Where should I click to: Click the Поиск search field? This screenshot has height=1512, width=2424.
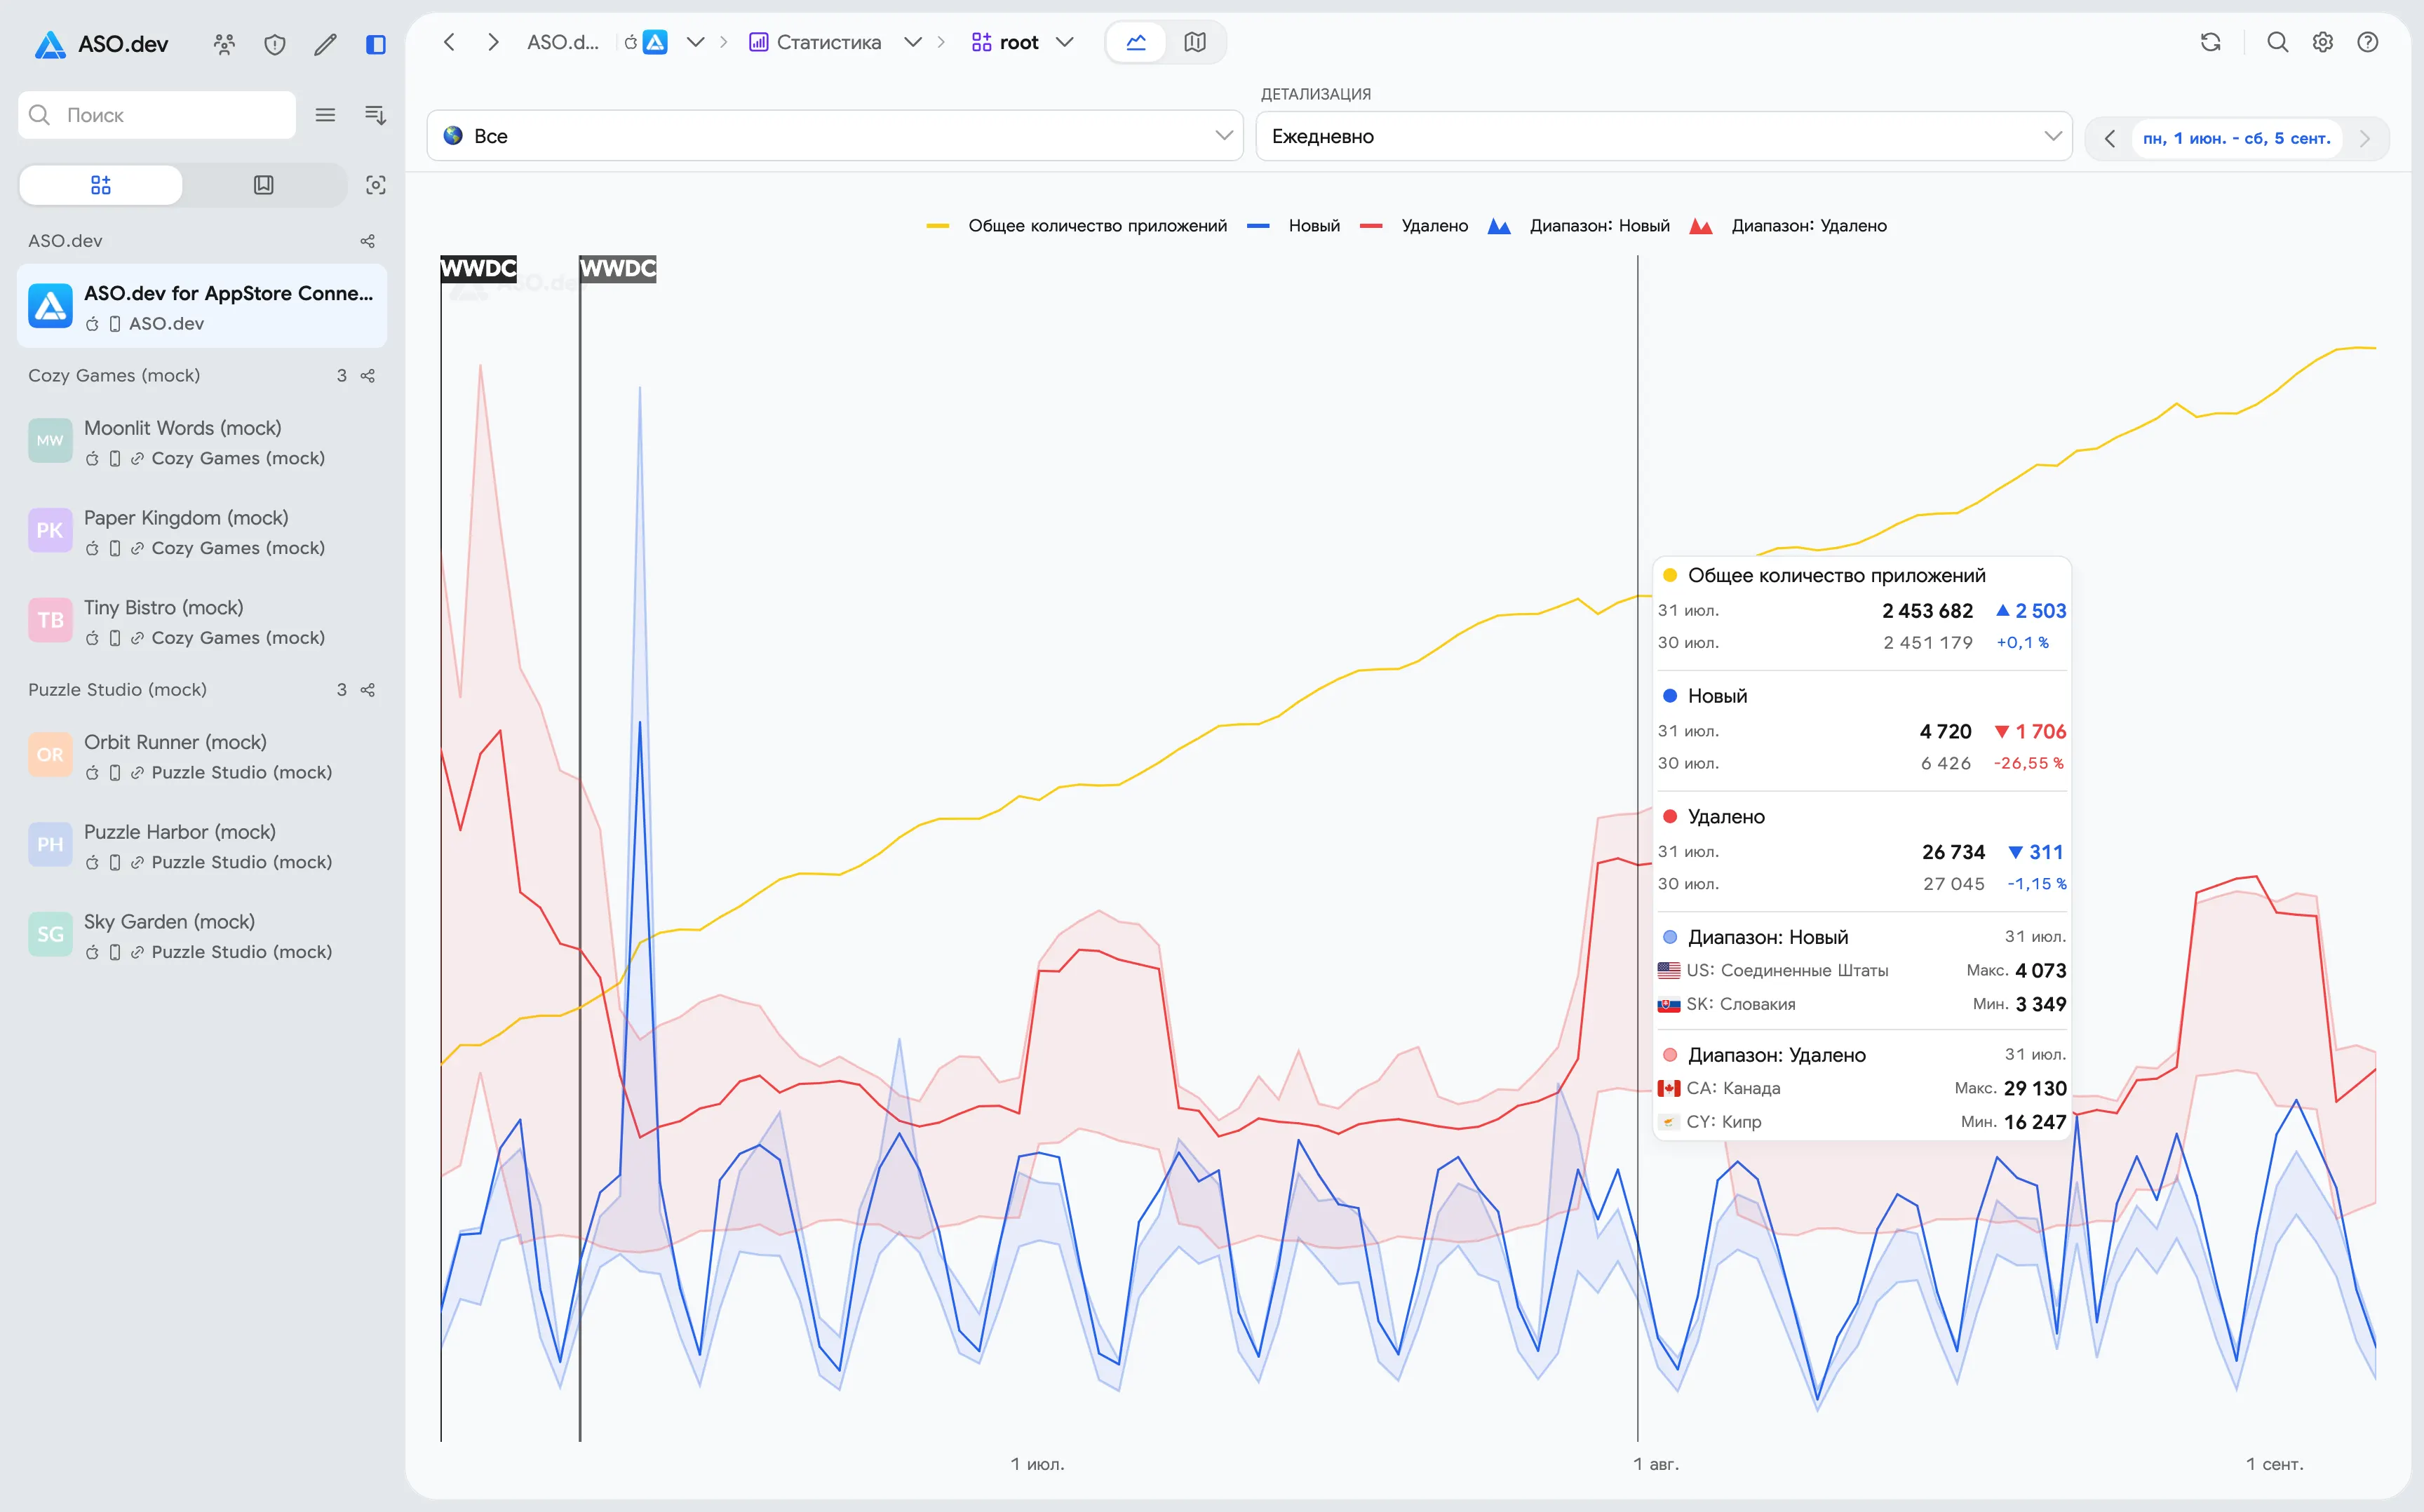[157, 115]
